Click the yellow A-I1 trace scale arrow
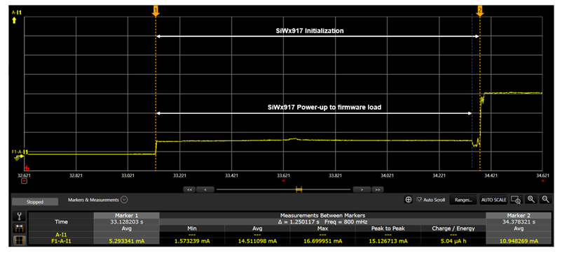Screen dimensions: 567x253 tap(14, 20)
